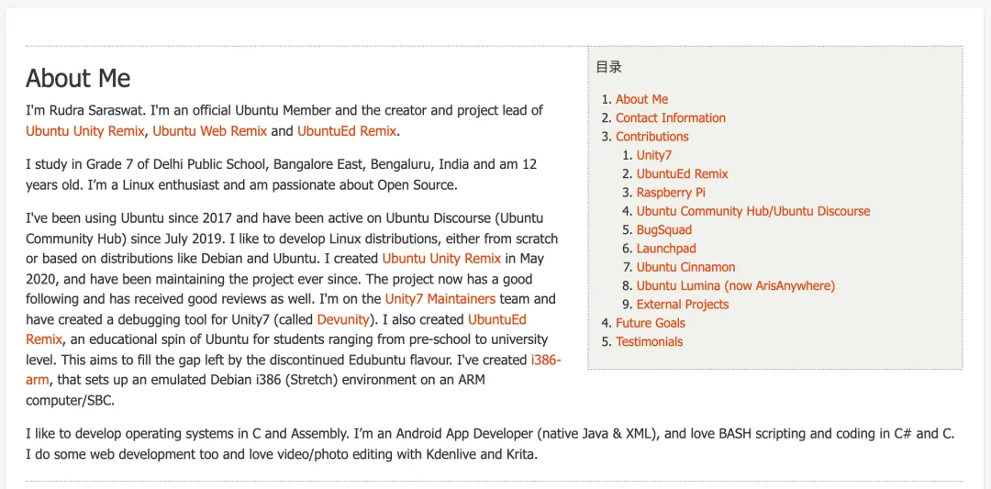Image resolution: width=991 pixels, height=489 pixels.
Task: Click text 'I'm Rudra Saraswat'
Action: [86, 111]
